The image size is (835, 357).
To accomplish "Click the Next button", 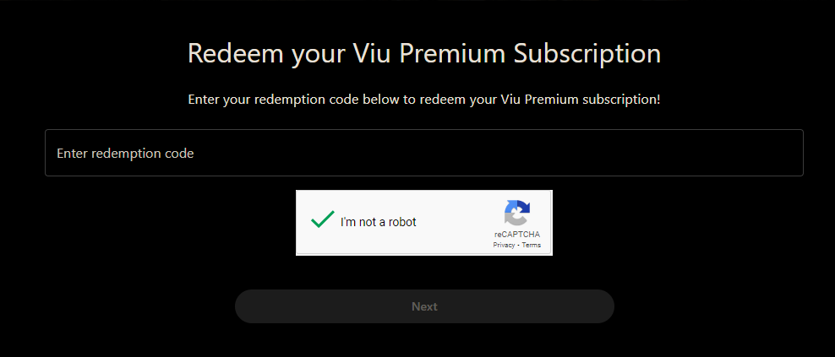I will [x=424, y=306].
